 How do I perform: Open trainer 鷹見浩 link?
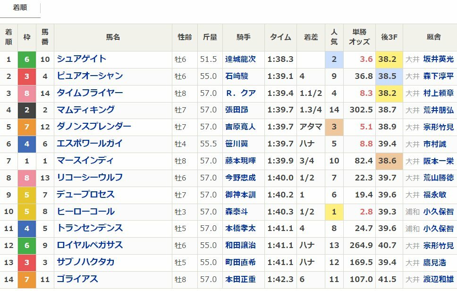pyautogui.click(x=434, y=262)
